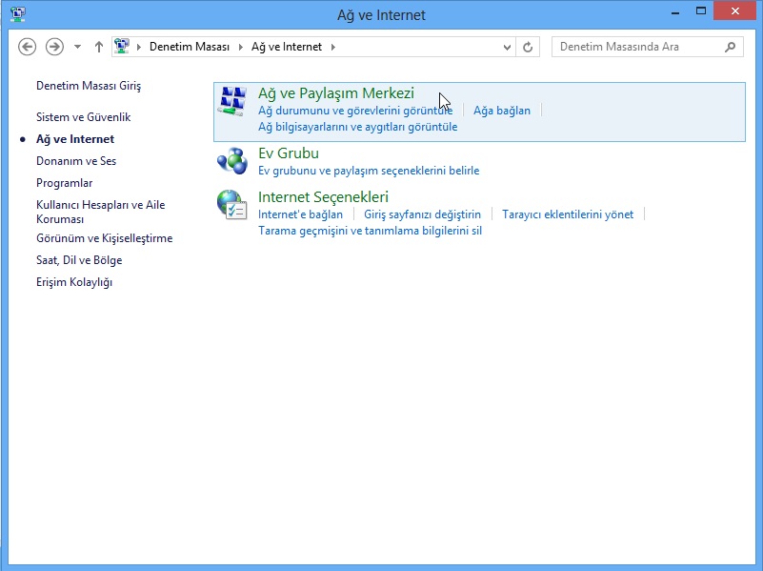Open the address bar history dropdown
763x571 pixels.
click(x=507, y=48)
